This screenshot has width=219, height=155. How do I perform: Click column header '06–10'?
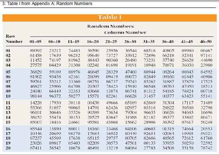coord(55,41)
